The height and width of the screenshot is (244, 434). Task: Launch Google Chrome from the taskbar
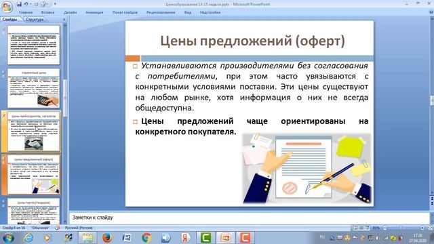coord(146,238)
